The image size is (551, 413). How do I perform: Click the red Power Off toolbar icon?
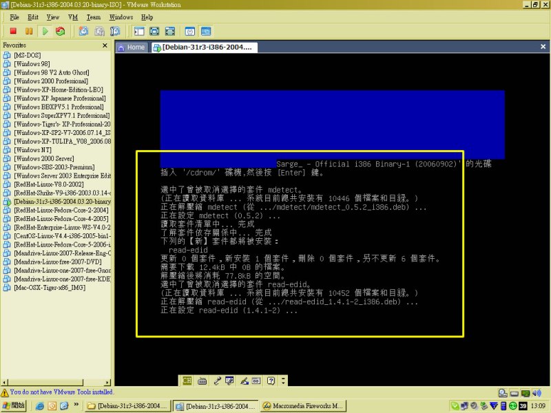coord(13,31)
